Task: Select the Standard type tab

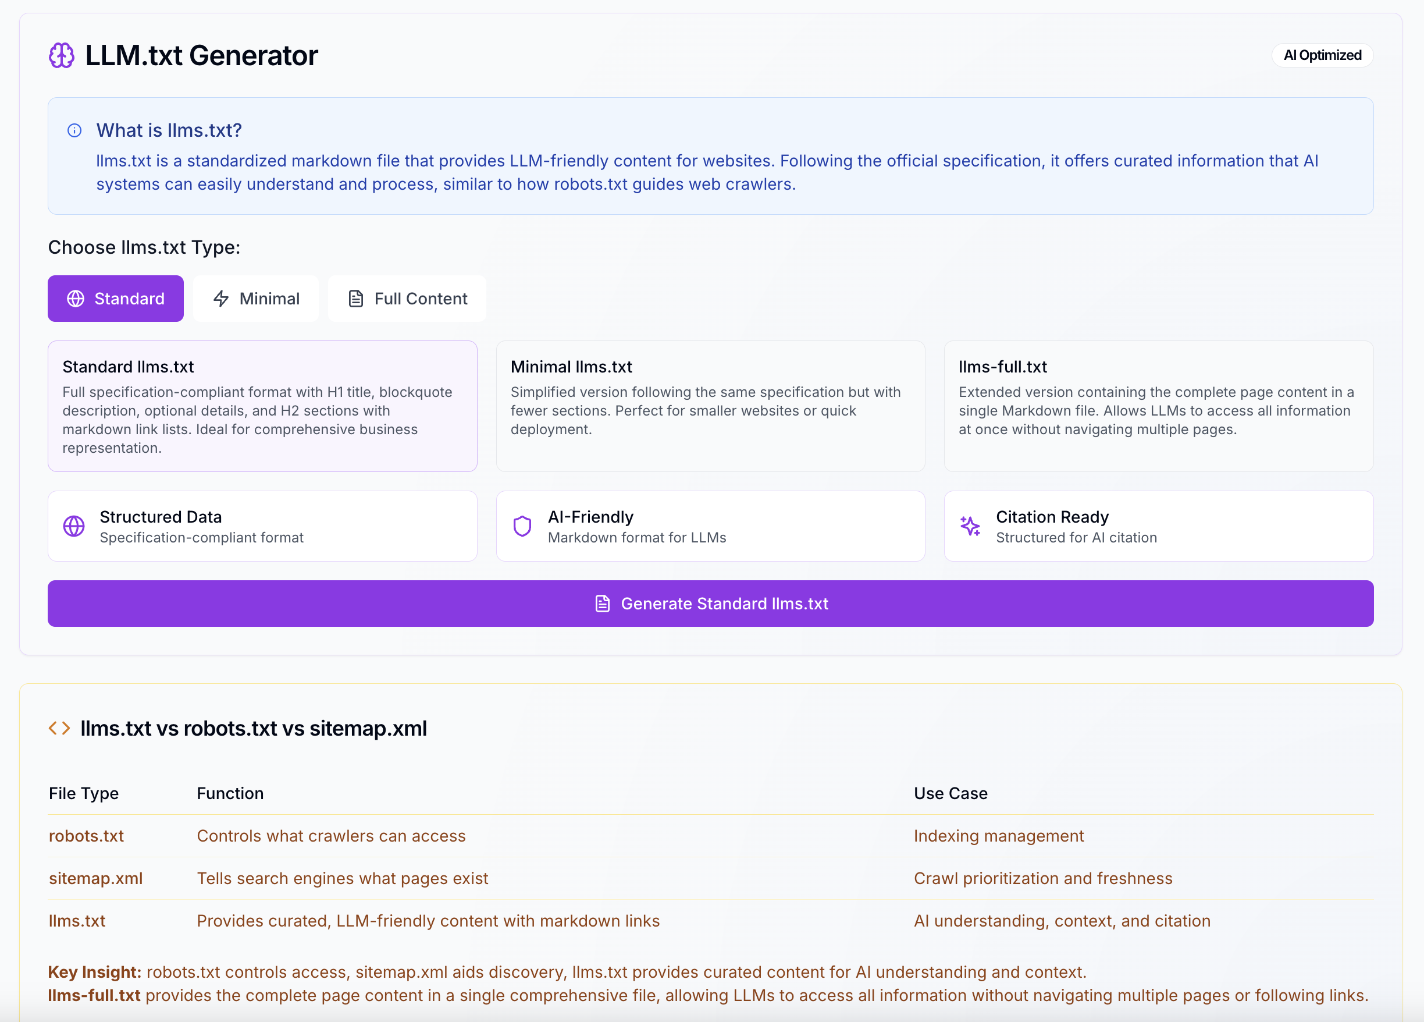Action: [116, 299]
